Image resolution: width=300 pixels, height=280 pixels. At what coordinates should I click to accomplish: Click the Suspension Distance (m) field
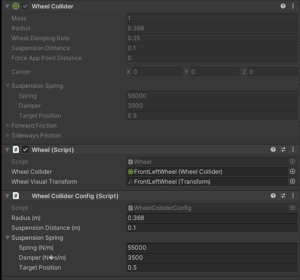pyautogui.click(x=212, y=228)
